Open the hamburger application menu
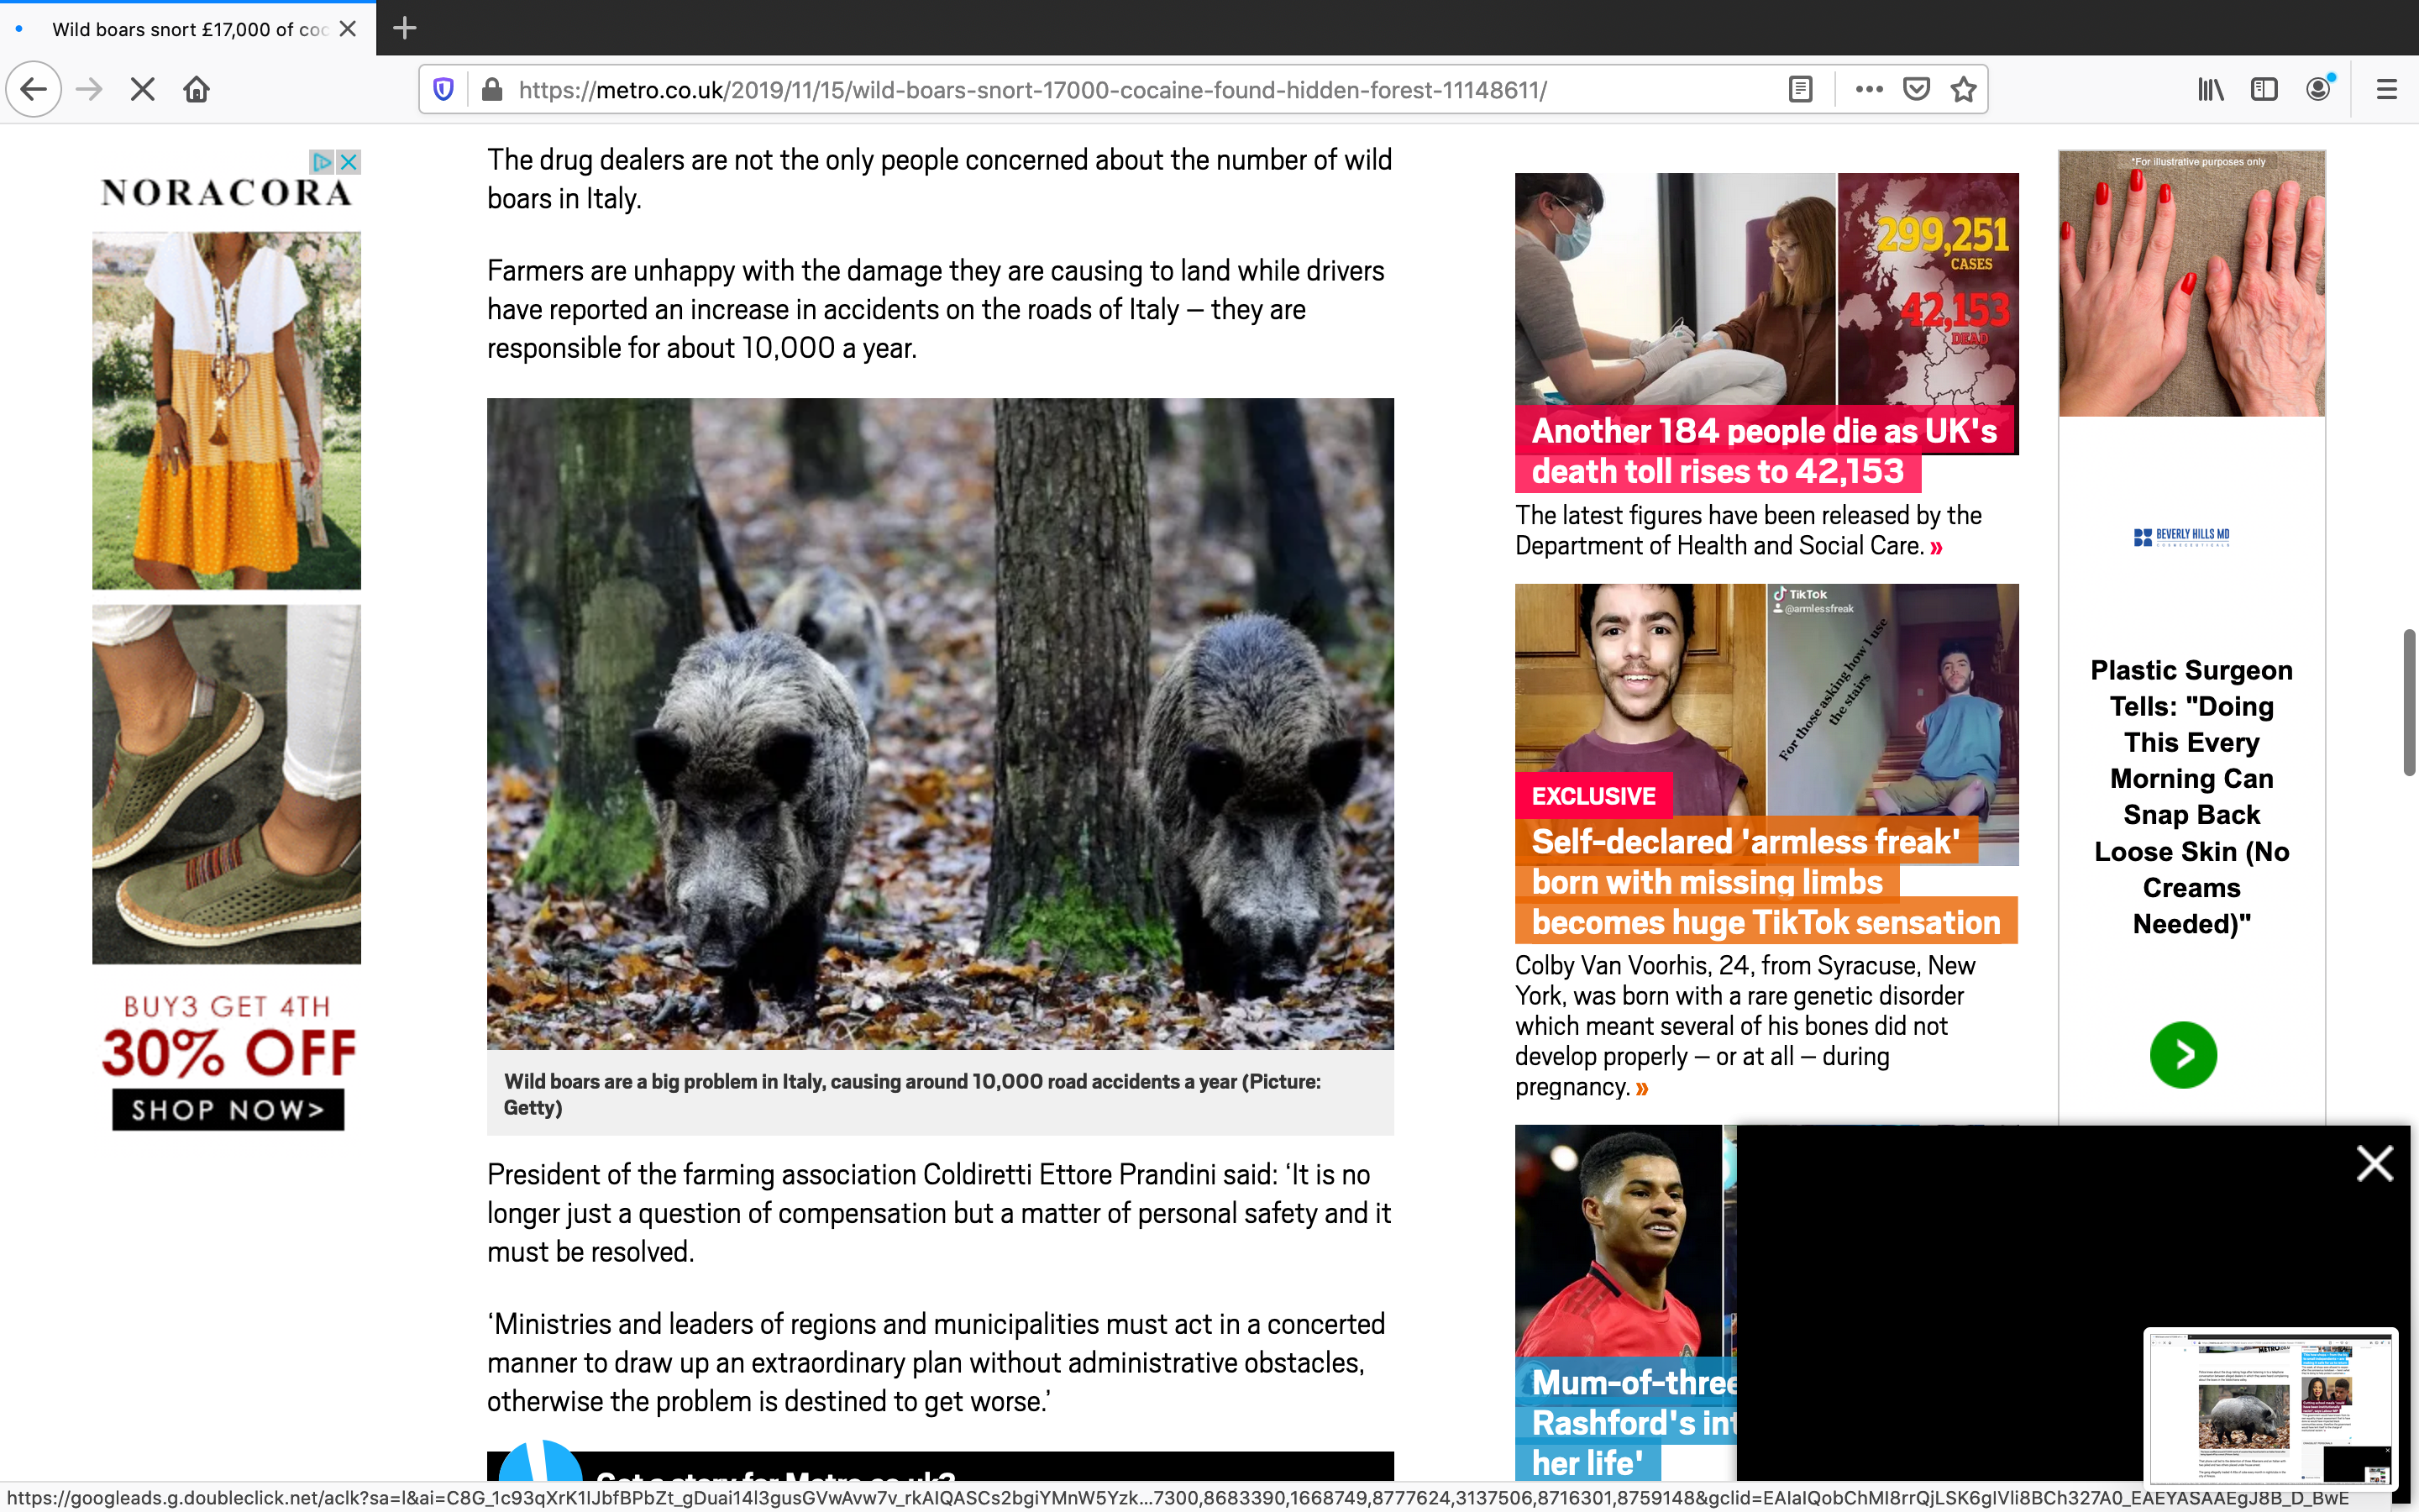The image size is (2419, 1512). 2386,90
